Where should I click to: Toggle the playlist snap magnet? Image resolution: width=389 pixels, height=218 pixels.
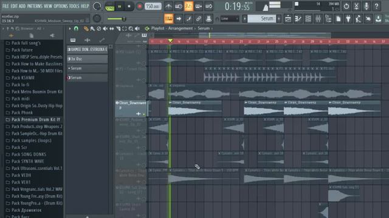[76, 28]
